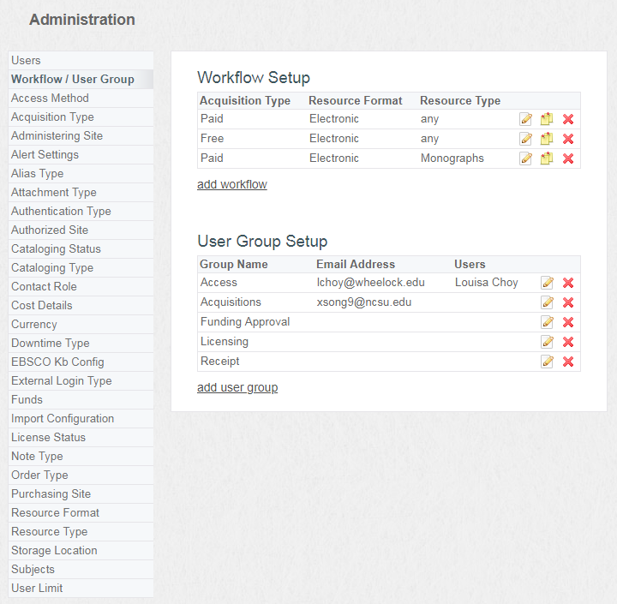Delete the Acquisitions user group
The width and height of the screenshot is (617, 604).
568,302
